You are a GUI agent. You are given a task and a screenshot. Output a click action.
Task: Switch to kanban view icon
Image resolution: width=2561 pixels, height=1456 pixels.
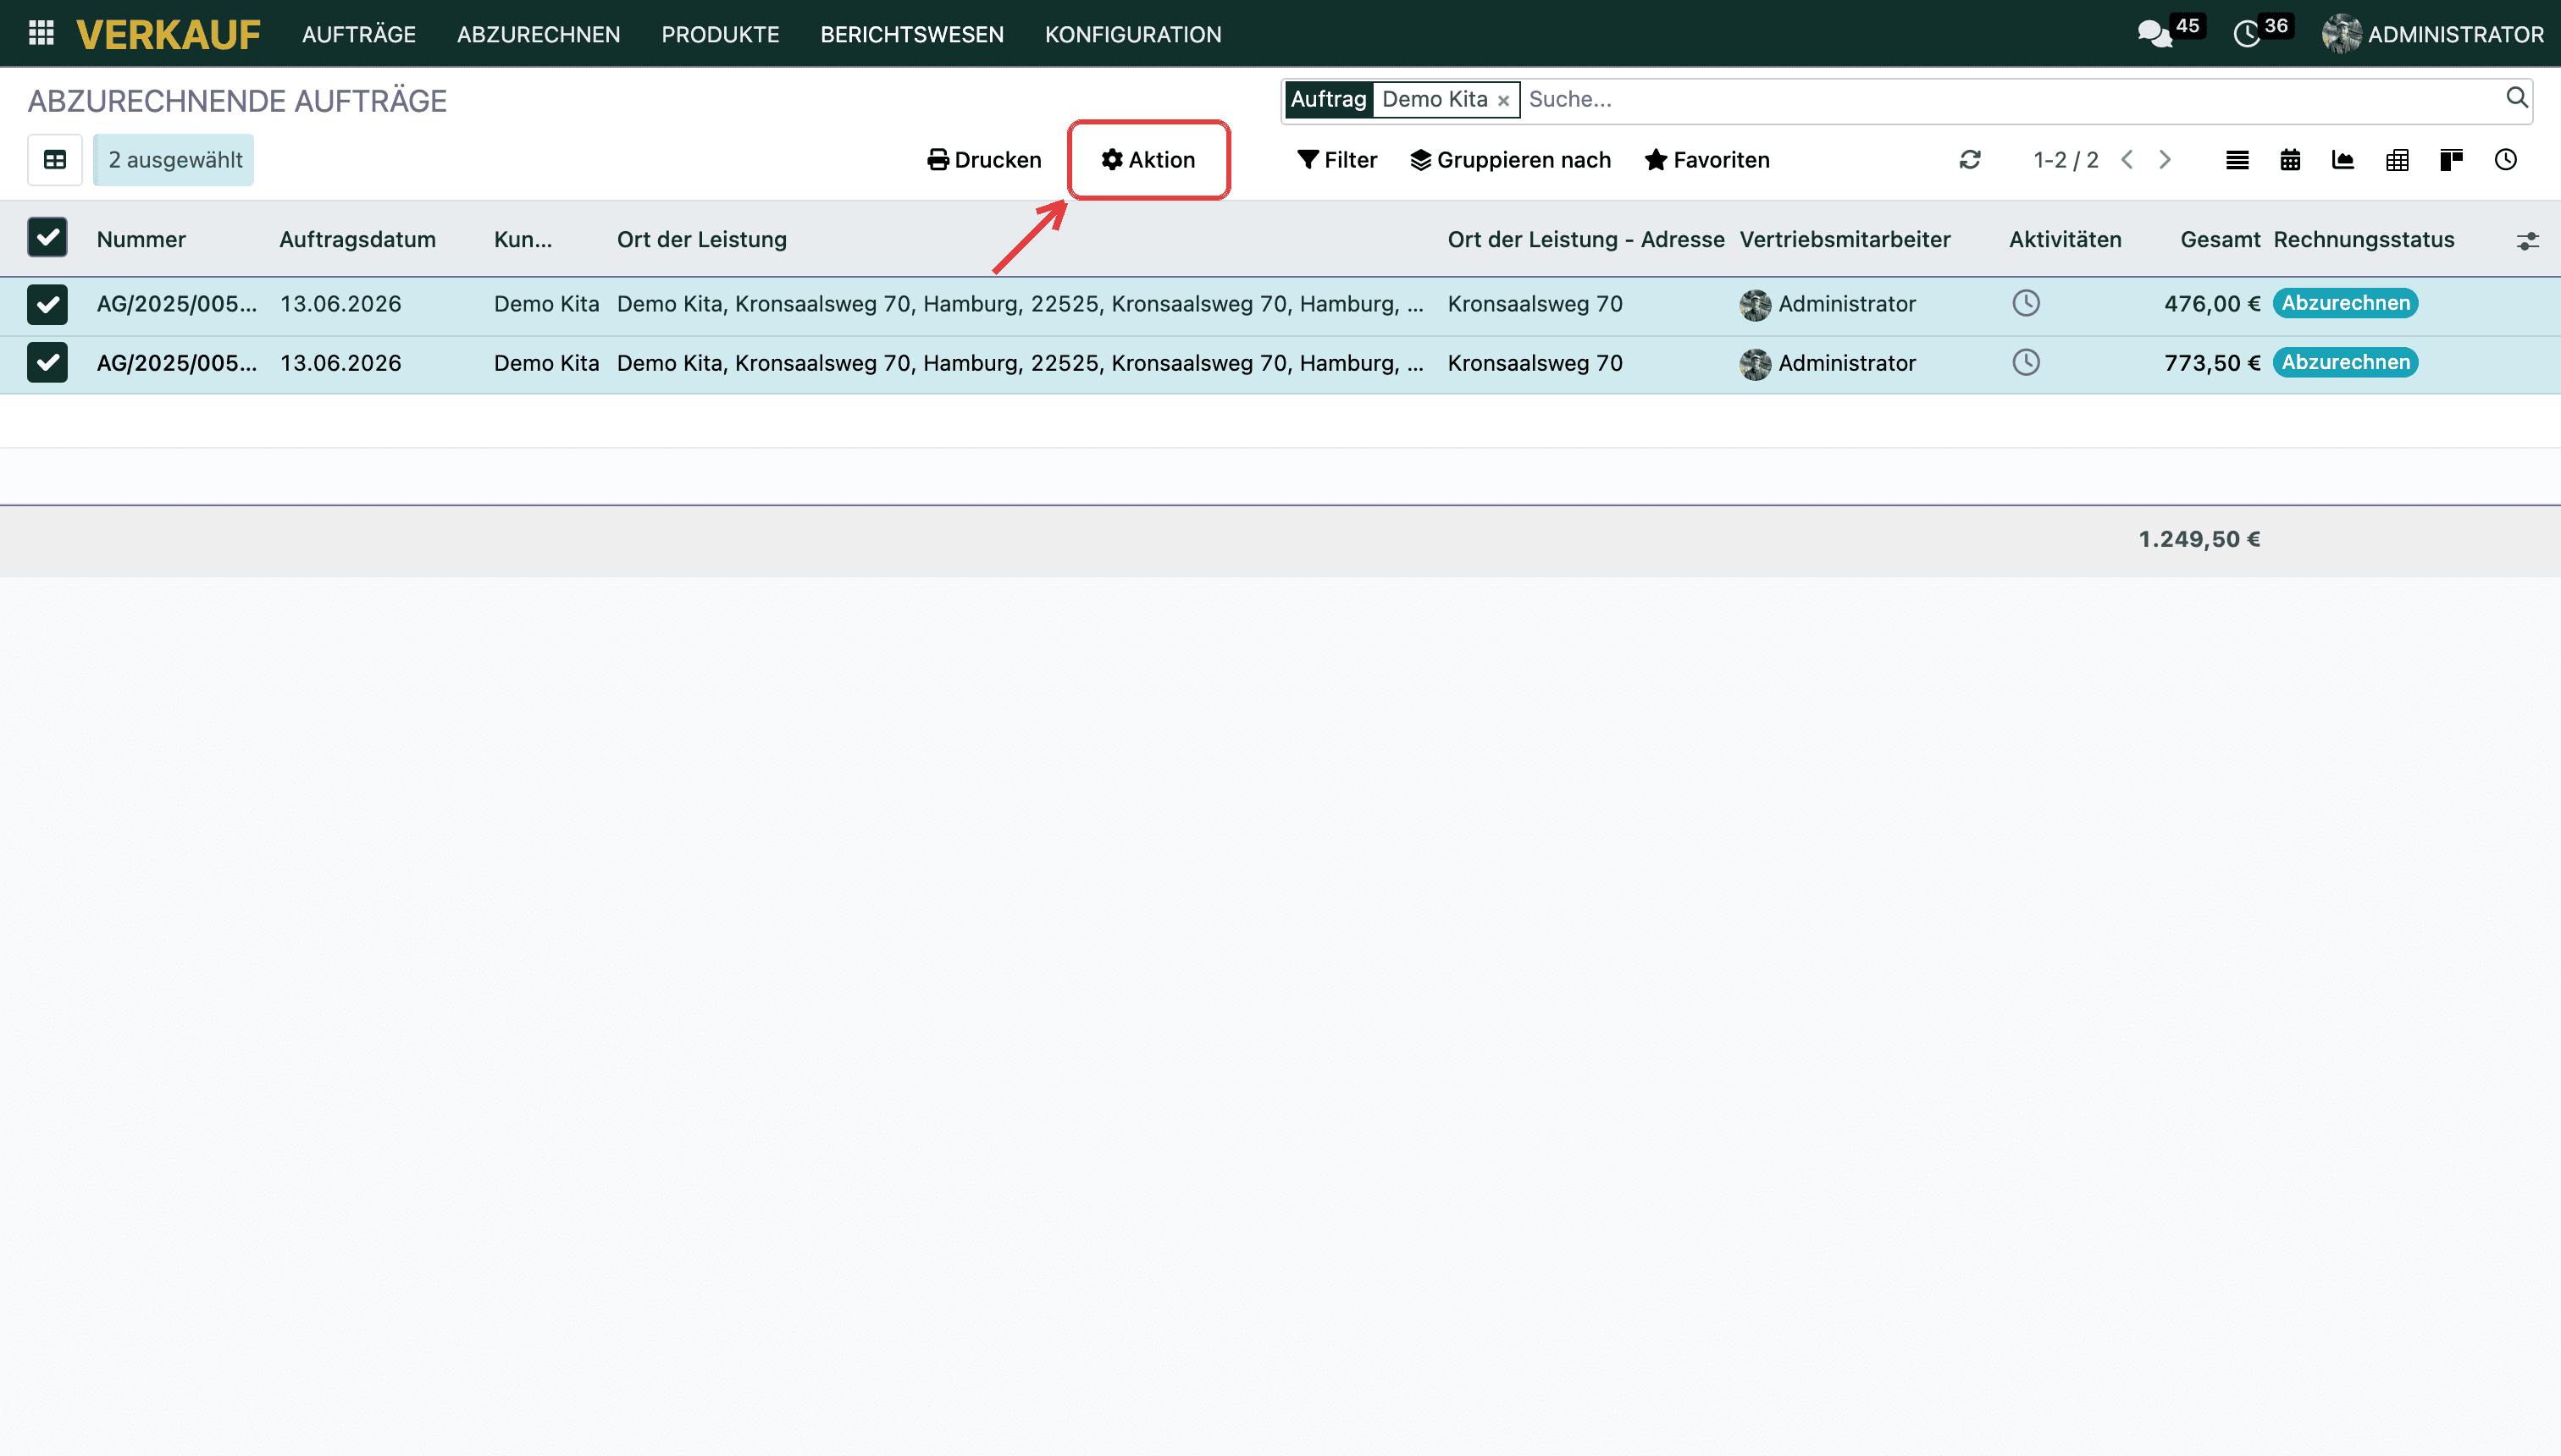click(x=2451, y=160)
